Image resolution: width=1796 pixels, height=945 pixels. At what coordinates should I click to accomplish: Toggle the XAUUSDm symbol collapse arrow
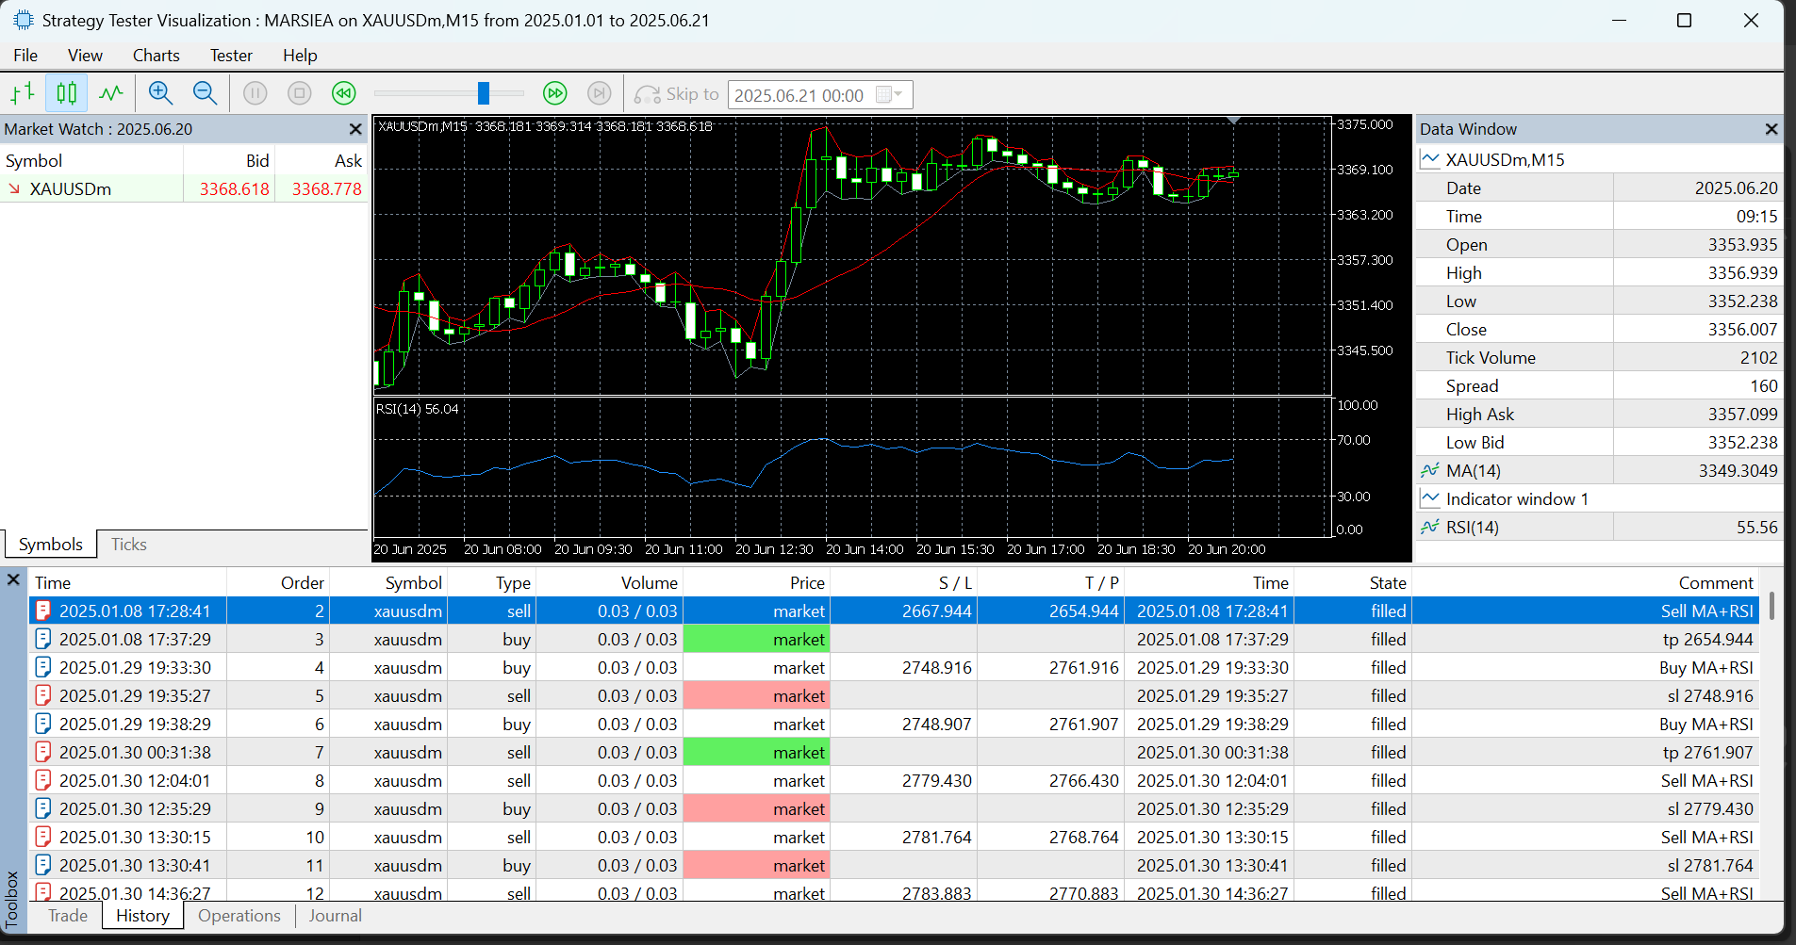[x=14, y=188]
